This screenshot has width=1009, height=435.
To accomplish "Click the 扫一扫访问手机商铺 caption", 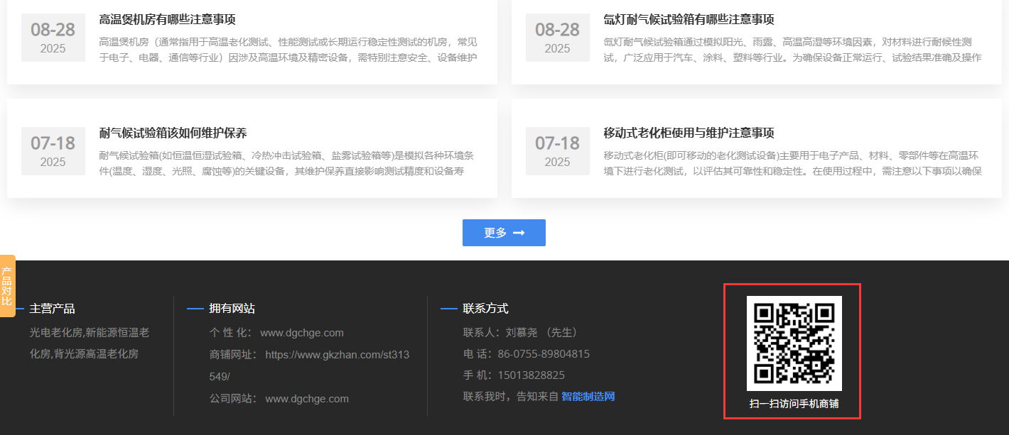I will (x=794, y=404).
